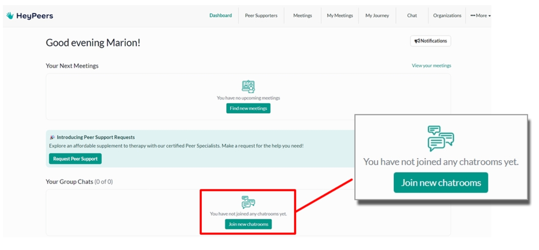Open the Notifications button

click(x=431, y=41)
